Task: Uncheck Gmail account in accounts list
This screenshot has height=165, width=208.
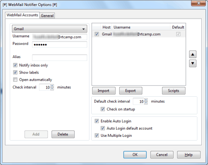Action: (97, 34)
